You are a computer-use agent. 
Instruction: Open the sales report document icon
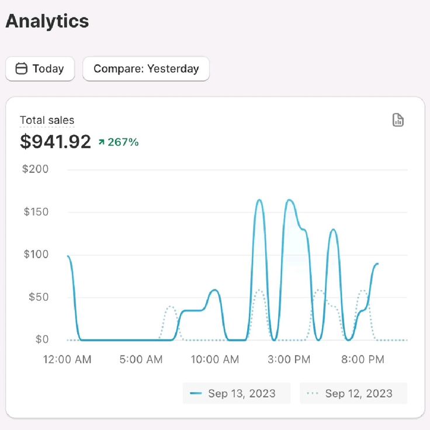[x=398, y=120]
